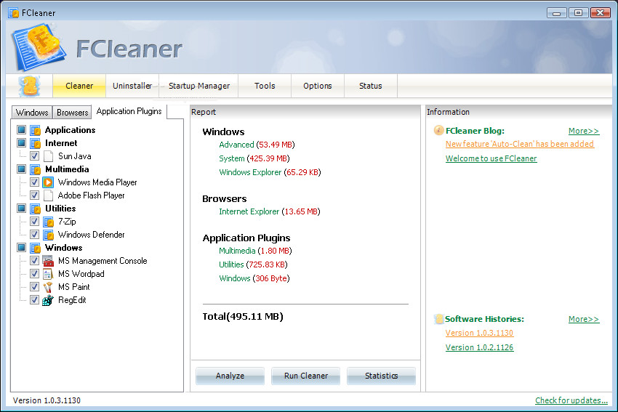Click the MS Management Console toolbox icon
This screenshot has height=412, width=618.
coord(48,261)
